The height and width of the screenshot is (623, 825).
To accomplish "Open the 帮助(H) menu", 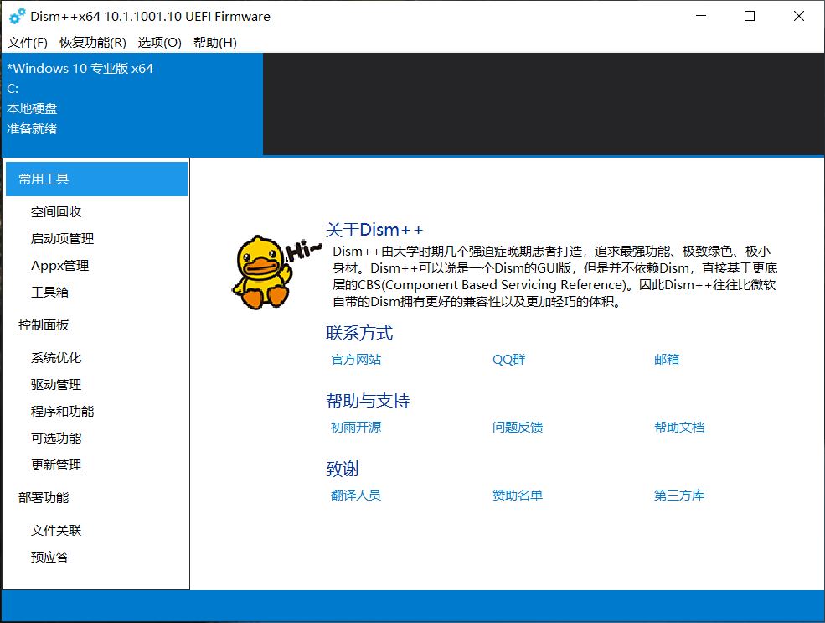I will (214, 43).
